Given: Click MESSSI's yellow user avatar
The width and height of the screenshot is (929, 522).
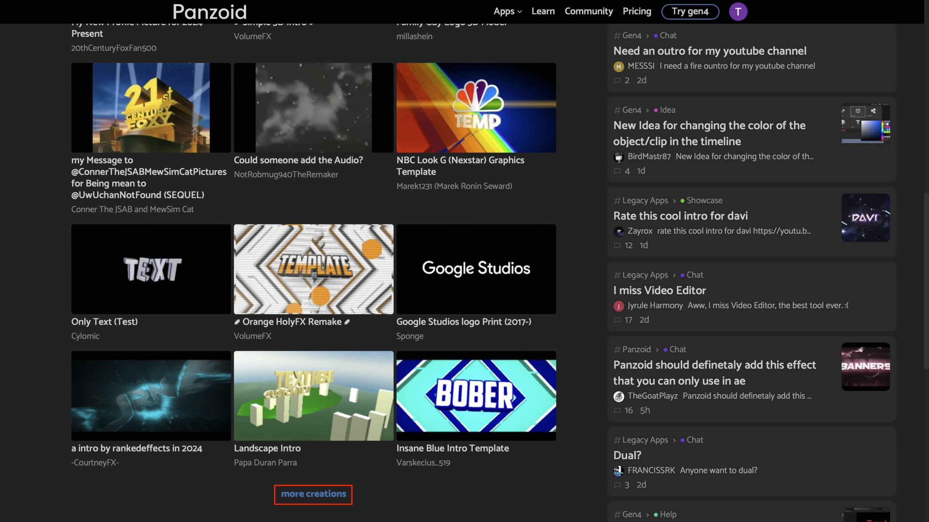Looking at the screenshot, I should (x=618, y=66).
